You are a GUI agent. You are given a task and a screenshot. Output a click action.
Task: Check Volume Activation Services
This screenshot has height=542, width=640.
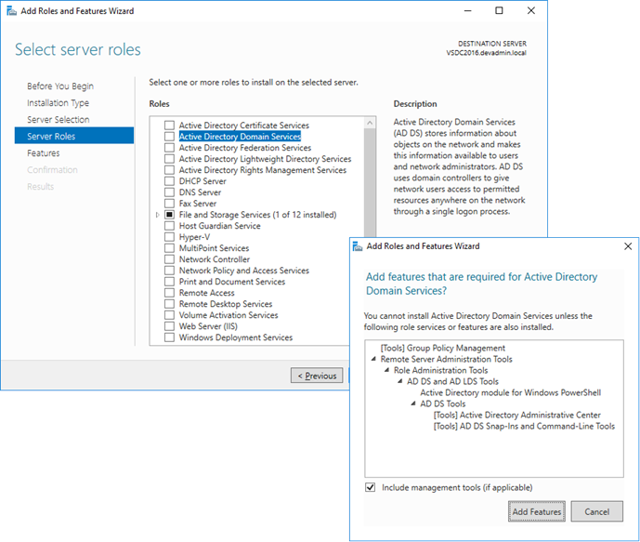(x=169, y=315)
